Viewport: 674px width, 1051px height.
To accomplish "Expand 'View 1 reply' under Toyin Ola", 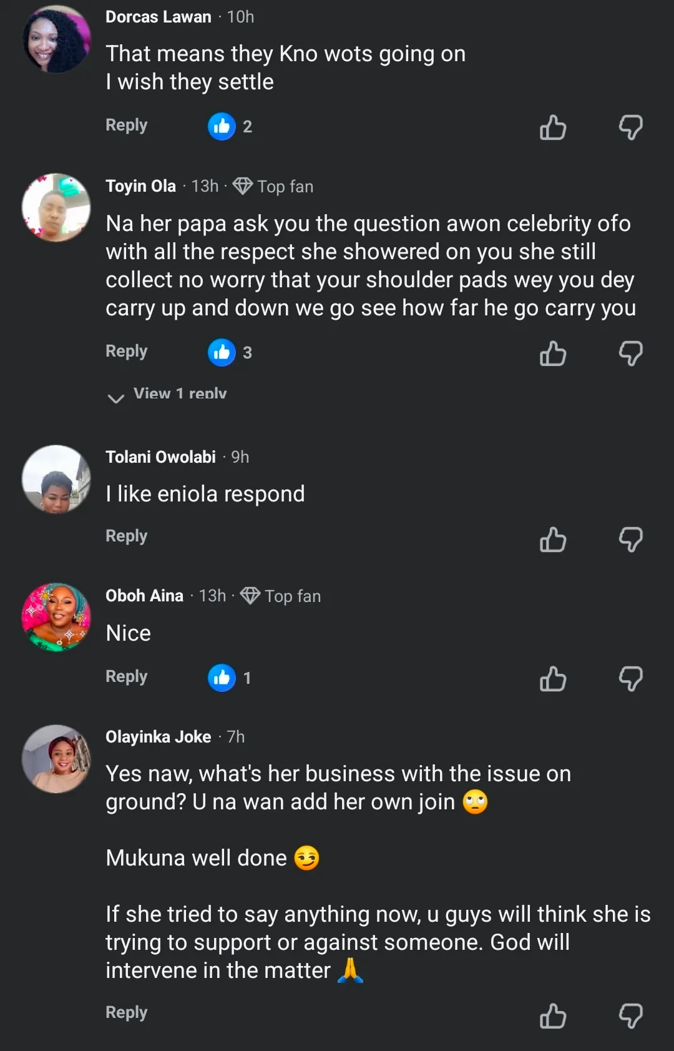I will pos(180,395).
